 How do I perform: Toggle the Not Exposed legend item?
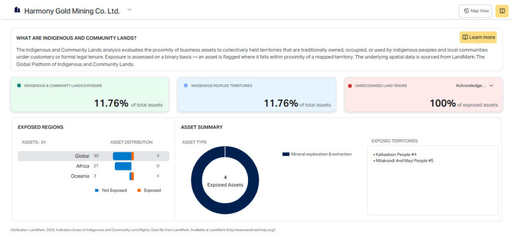[110, 190]
